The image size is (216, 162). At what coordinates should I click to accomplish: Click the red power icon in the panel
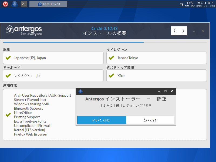pos(5,4)
